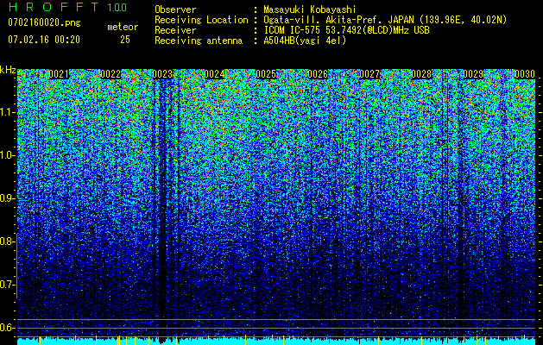Click the kHz axis unit label
Image resolution: width=543 pixels, height=345 pixels.
coord(8,70)
